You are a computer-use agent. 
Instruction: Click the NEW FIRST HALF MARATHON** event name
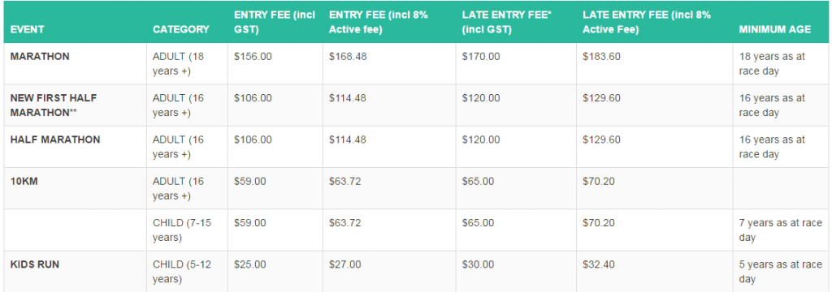pos(54,105)
